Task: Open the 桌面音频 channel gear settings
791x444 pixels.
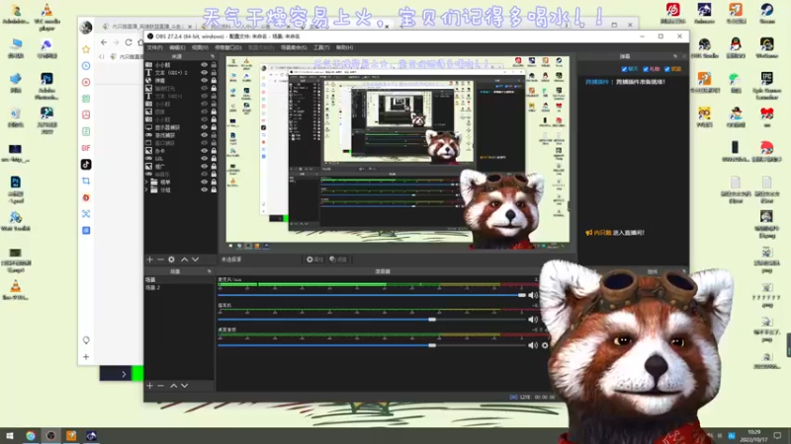Action: coord(545,345)
